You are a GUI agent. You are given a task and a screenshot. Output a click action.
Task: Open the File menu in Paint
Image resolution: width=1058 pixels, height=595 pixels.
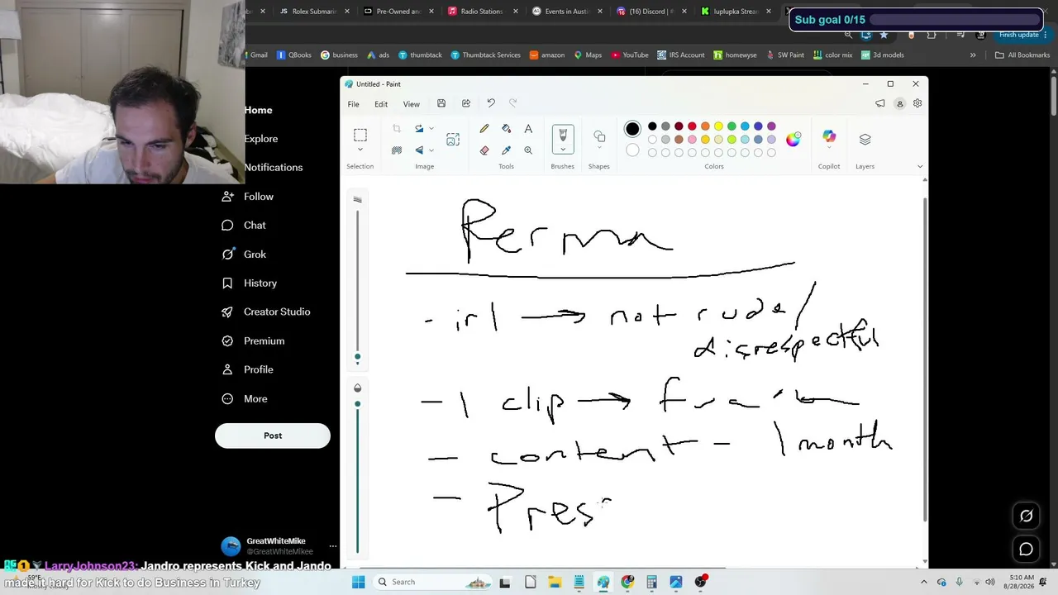click(353, 104)
